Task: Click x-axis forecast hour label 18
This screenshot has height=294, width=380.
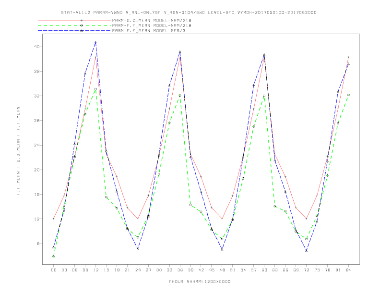Action: [117, 270]
